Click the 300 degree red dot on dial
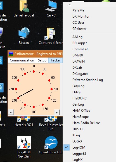This screenshot has width=116, height=162. coord(18,80)
